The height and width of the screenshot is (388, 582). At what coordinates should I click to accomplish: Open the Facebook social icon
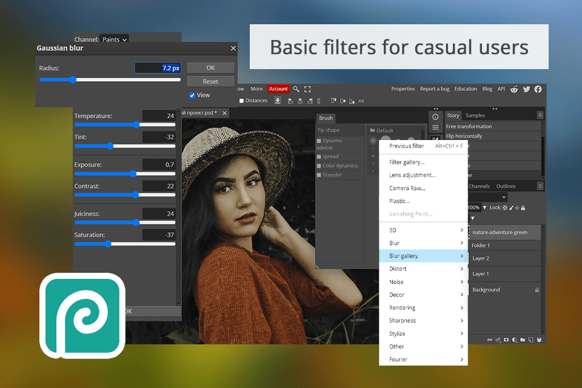coord(537,89)
